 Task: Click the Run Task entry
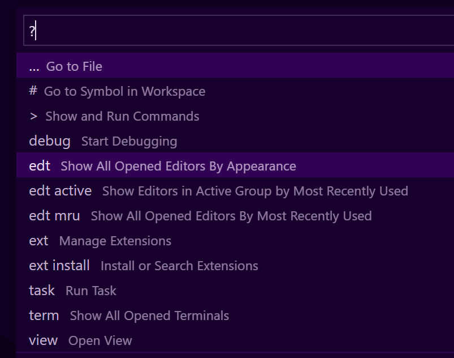tap(90, 291)
